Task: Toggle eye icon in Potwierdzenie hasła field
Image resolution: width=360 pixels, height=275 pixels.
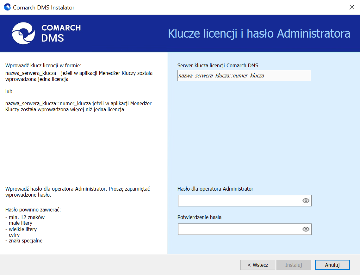Action: pos(306,229)
